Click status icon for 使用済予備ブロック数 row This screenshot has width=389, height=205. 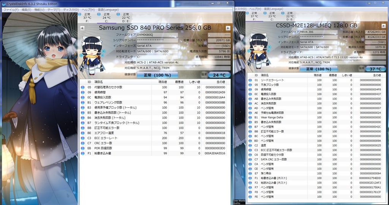tap(82, 107)
